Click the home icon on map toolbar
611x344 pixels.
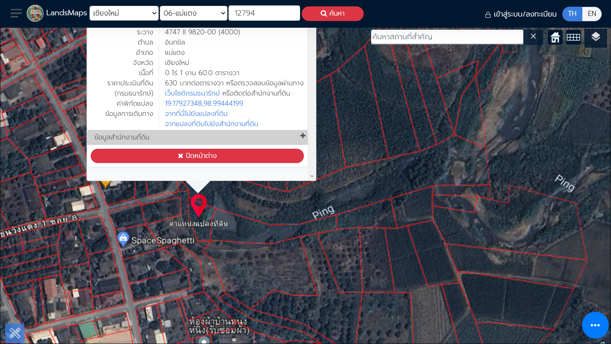[x=555, y=37]
